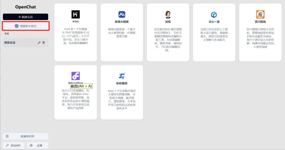Start a new chat with +新建会话
Image resolution: width=285 pixels, height=150 pixels.
[25, 17]
